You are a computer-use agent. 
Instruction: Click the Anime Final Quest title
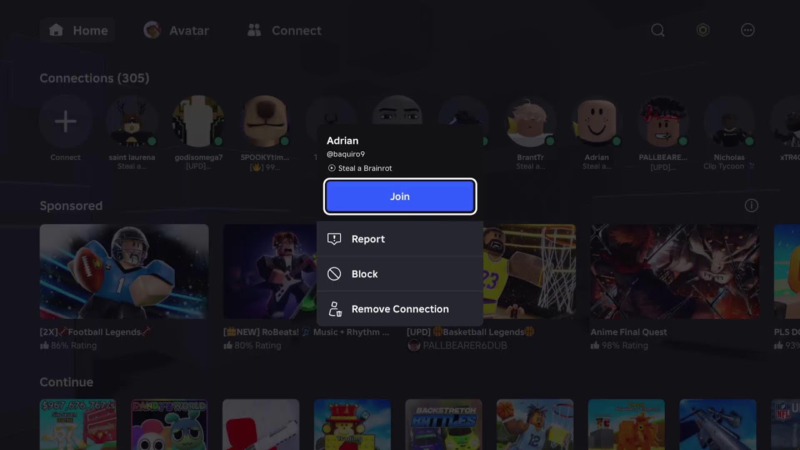[x=629, y=332]
